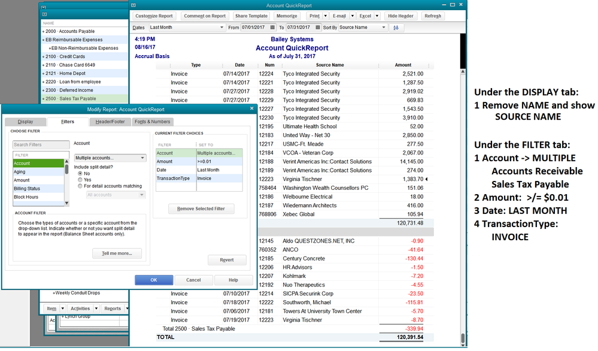
Task: Expand the Print button dropdown arrow
Action: [325, 16]
